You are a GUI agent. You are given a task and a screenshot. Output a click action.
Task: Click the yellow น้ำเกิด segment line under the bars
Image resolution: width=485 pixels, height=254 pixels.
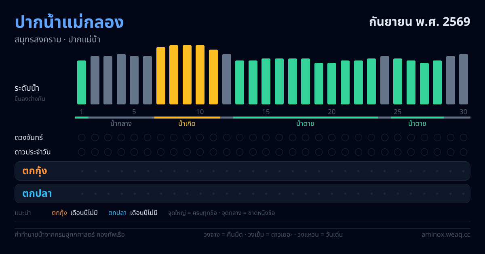[187, 117]
